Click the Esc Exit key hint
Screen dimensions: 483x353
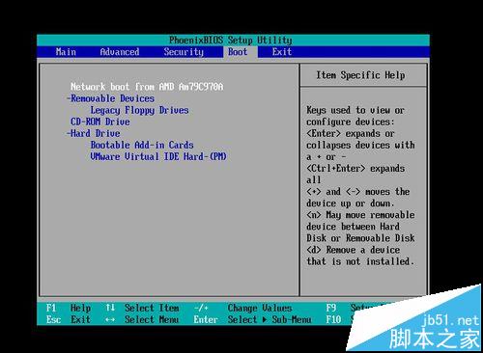coord(69,319)
